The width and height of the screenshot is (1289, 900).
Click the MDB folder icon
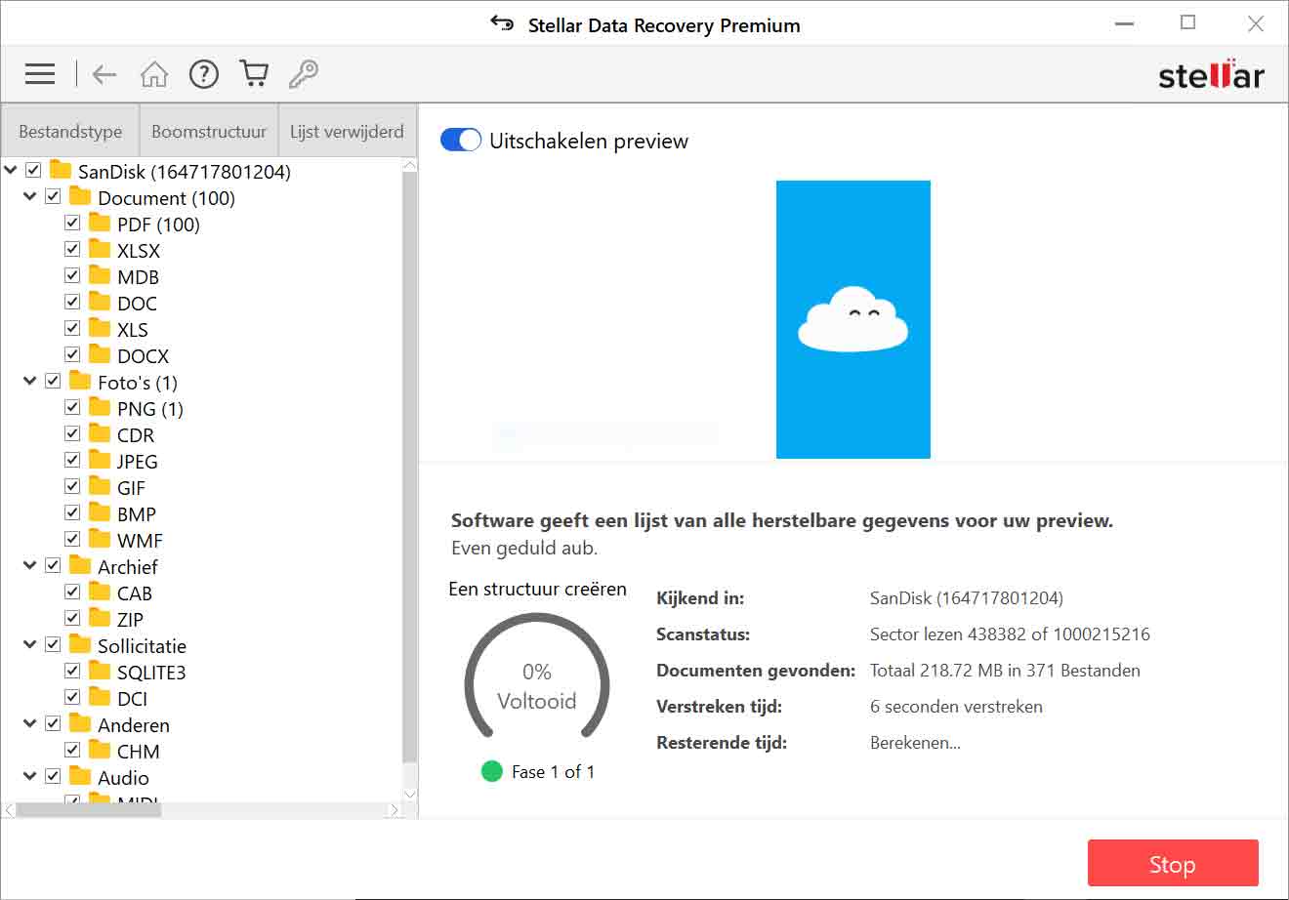point(100,275)
